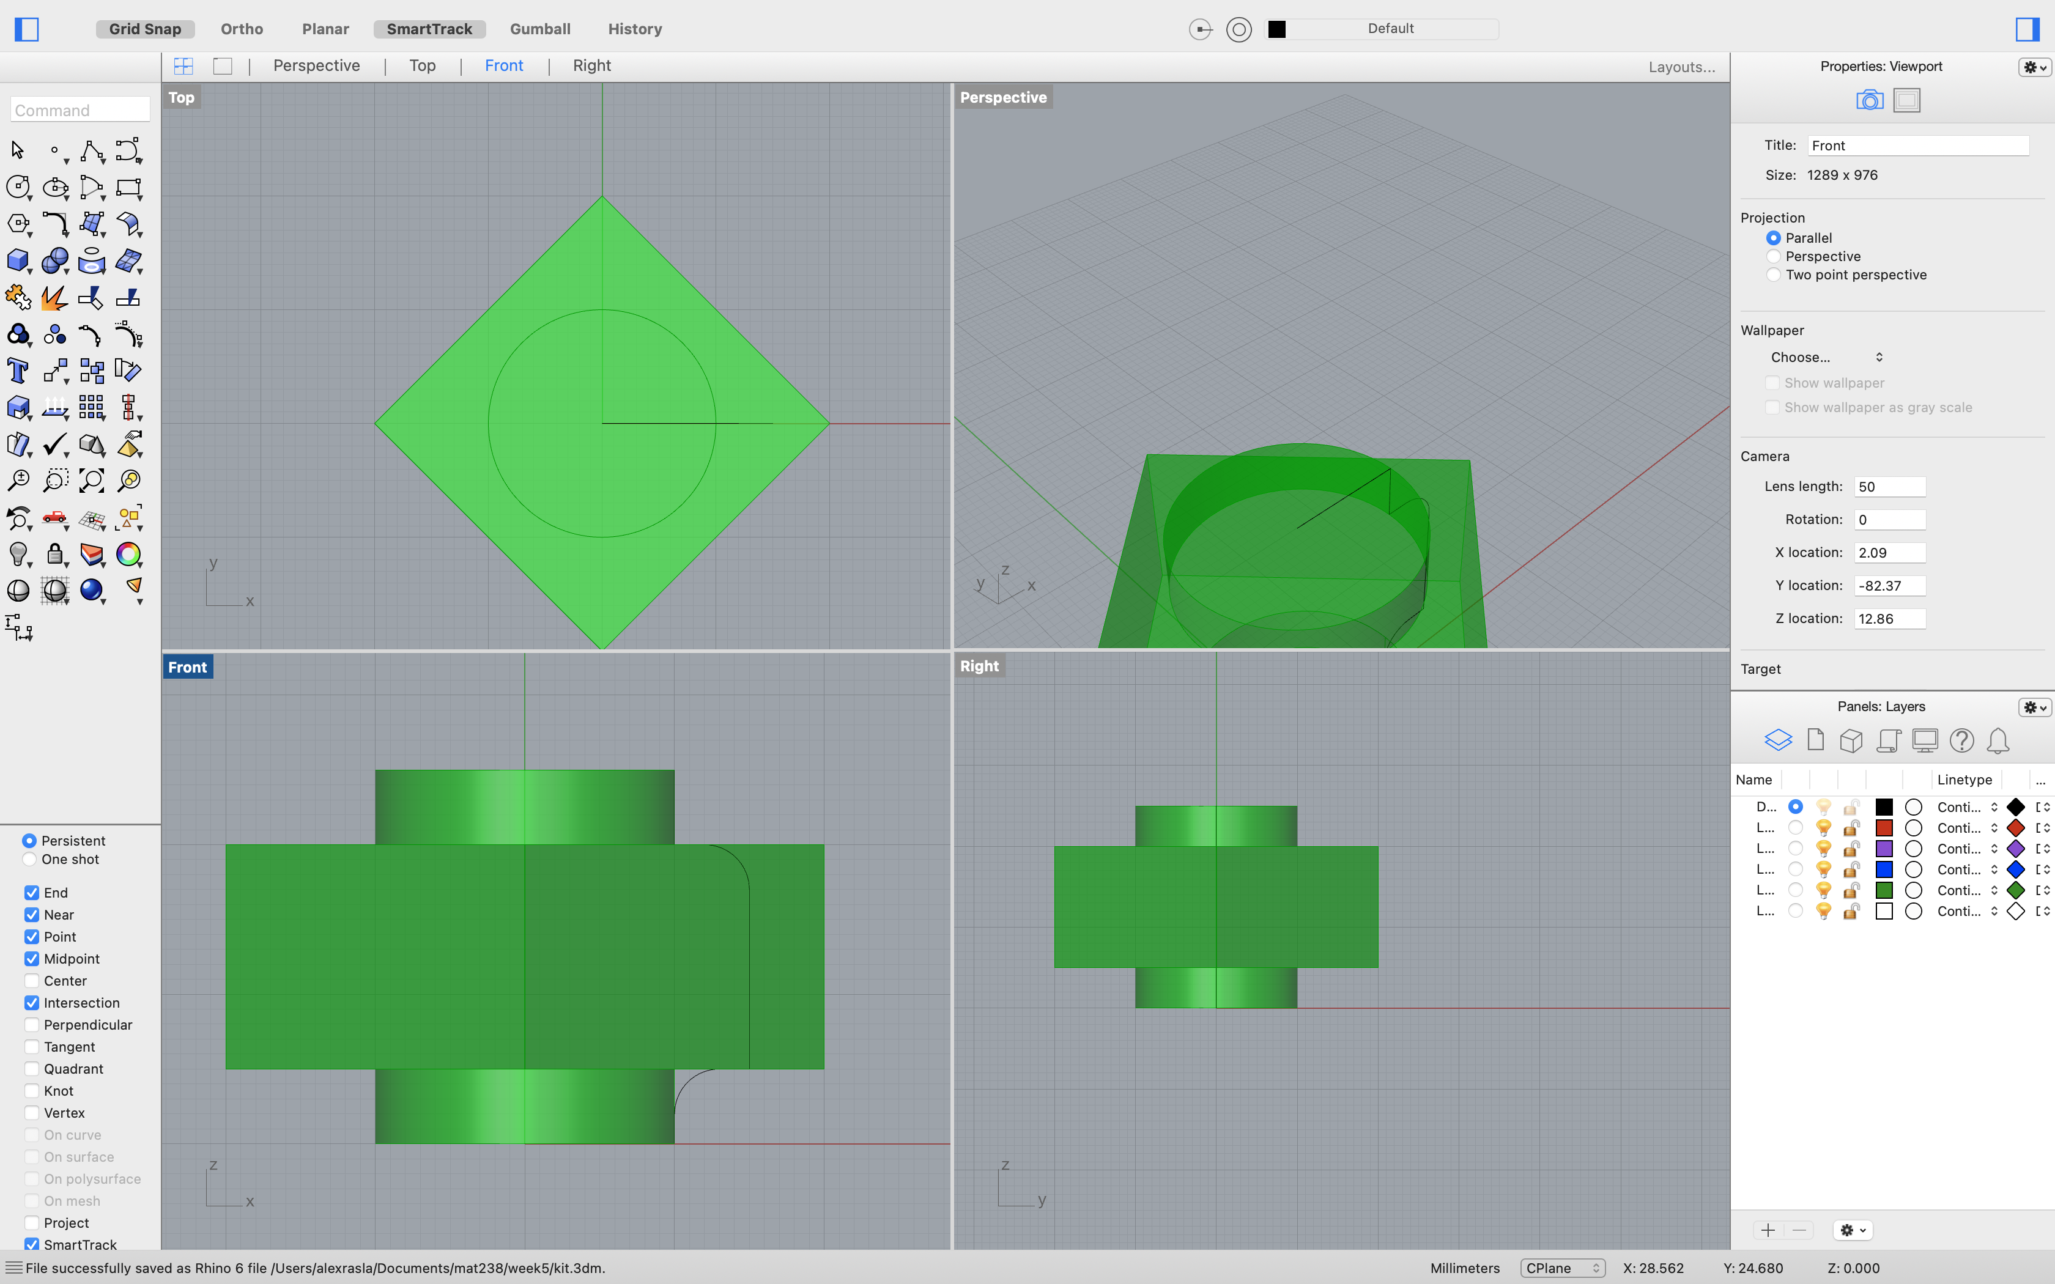Disable the Midpoint object snap
This screenshot has width=2055, height=1284.
[x=31, y=959]
